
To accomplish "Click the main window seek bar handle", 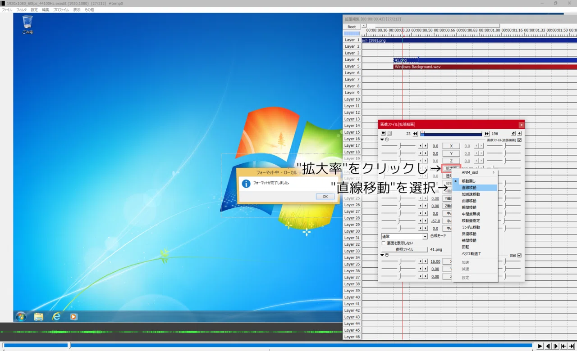I will pos(69,346).
